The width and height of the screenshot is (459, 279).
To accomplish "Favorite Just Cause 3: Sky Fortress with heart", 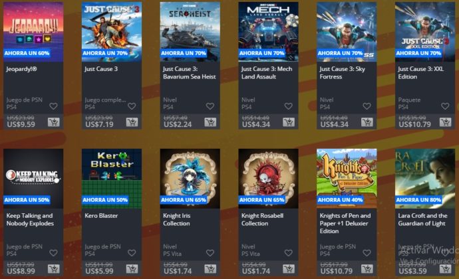I will (367, 106).
